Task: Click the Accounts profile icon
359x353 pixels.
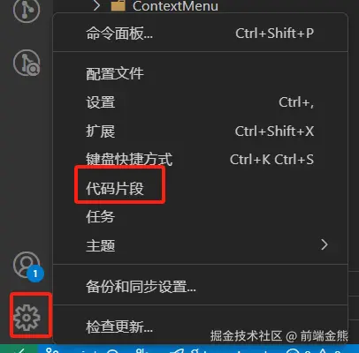Action: pos(27,265)
